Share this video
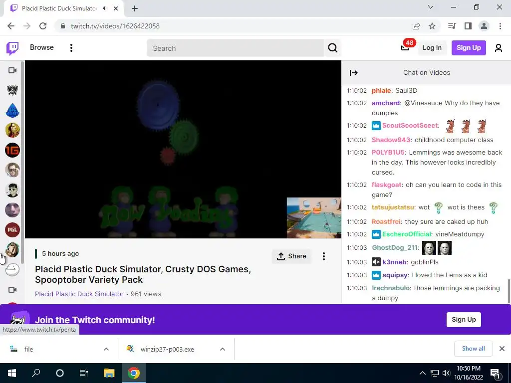 coord(291,256)
